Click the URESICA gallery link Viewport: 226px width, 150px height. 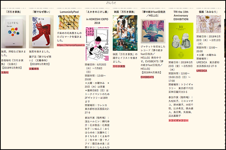[203, 70]
